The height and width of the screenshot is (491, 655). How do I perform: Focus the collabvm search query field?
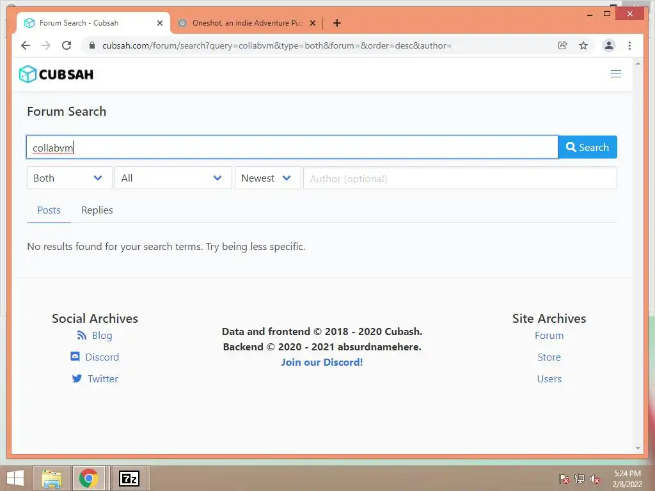click(x=292, y=147)
